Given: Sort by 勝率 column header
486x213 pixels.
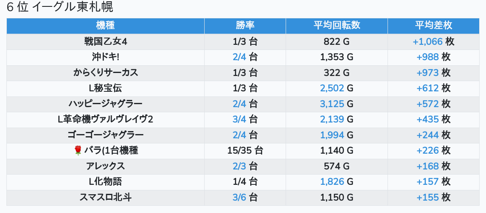Looking at the screenshot, I should [245, 26].
